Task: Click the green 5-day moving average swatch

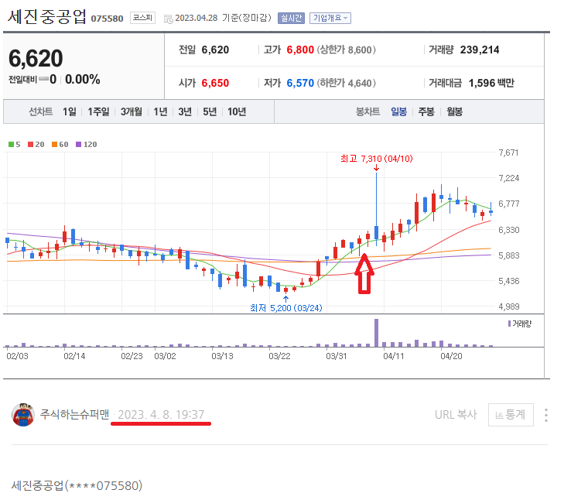Action: [x=12, y=145]
